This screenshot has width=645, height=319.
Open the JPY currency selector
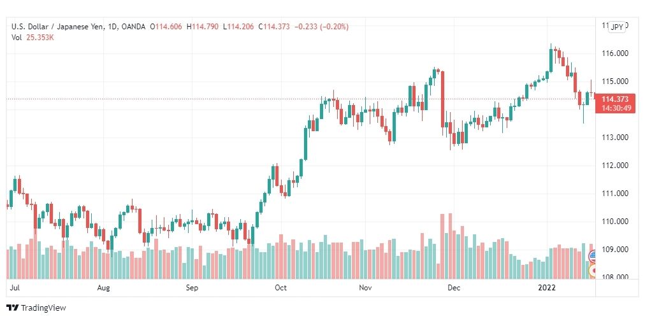click(x=616, y=27)
